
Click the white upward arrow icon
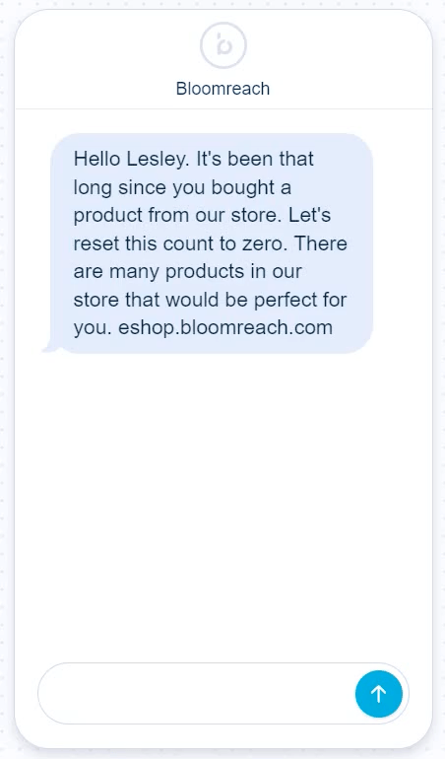(379, 694)
